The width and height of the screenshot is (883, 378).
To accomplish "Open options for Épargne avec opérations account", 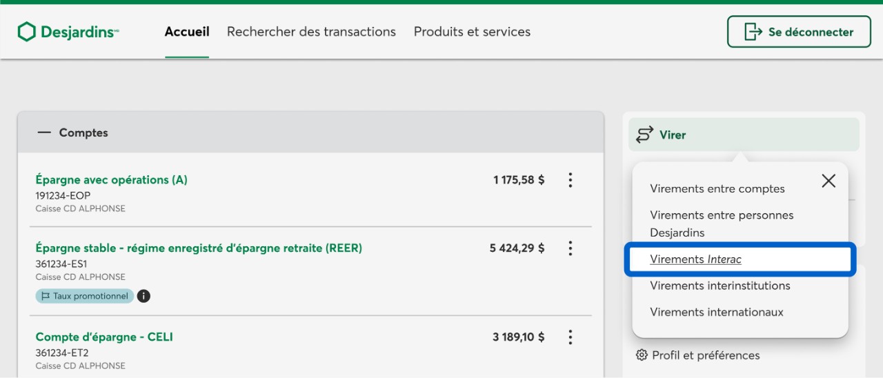I will (x=570, y=180).
